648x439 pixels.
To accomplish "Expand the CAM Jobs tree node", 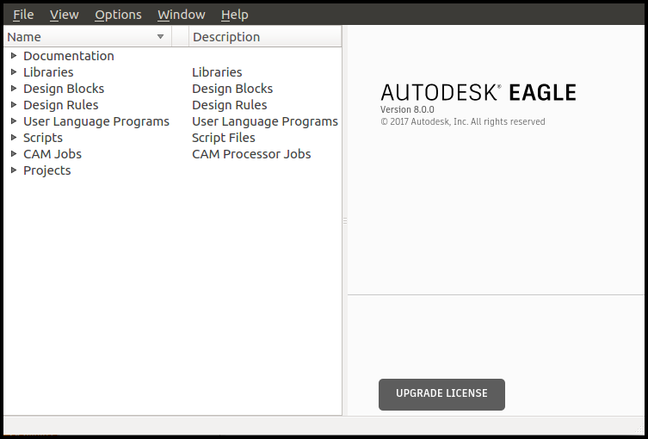I will click(14, 154).
